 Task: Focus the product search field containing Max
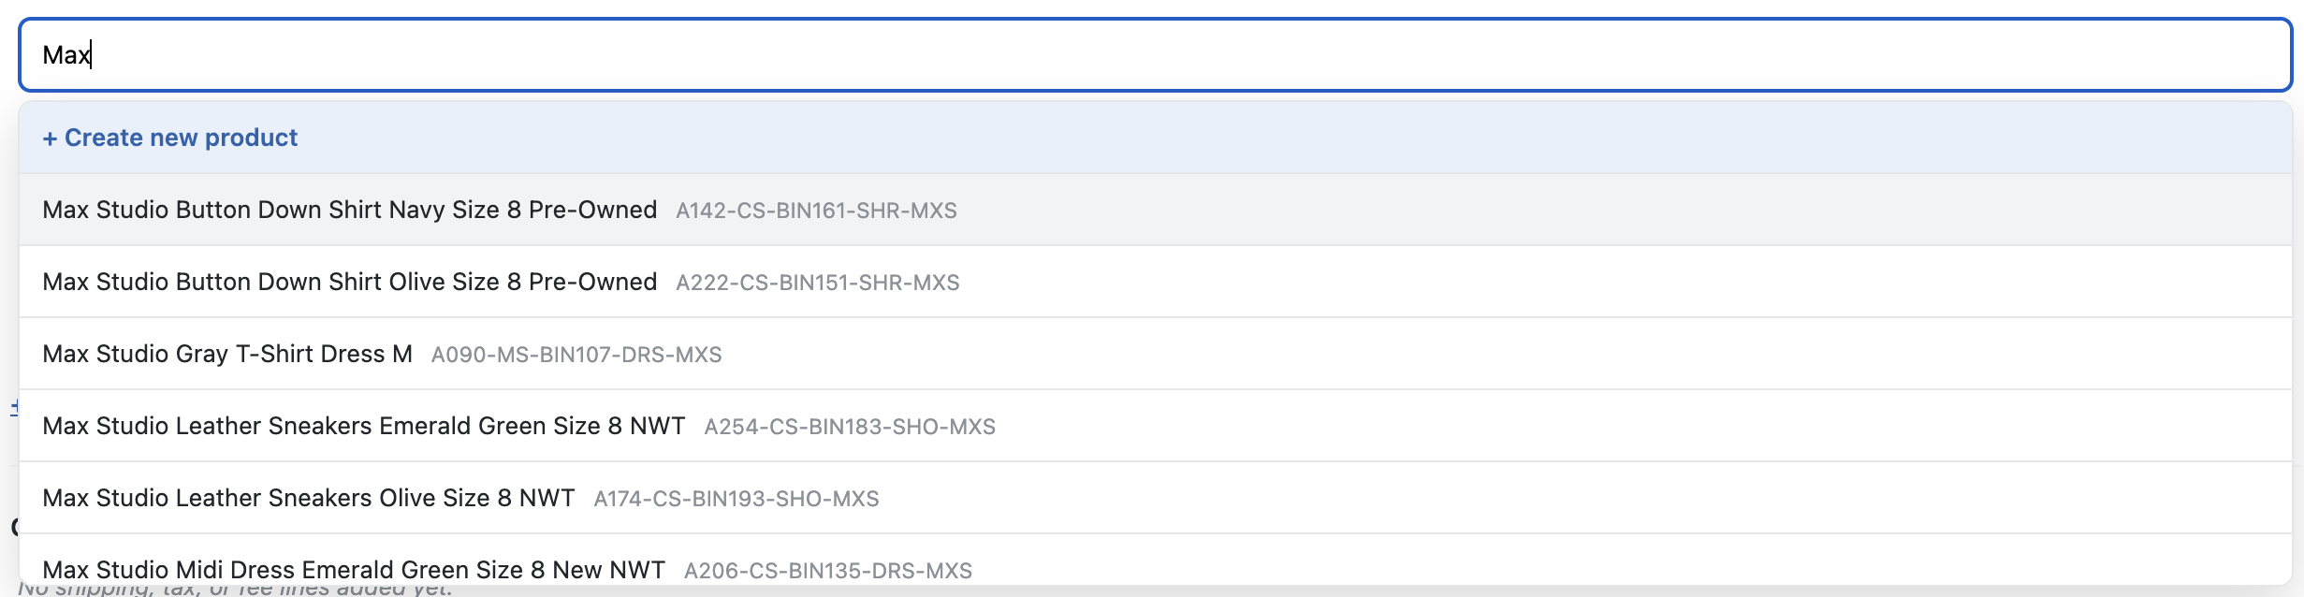(x=1155, y=55)
